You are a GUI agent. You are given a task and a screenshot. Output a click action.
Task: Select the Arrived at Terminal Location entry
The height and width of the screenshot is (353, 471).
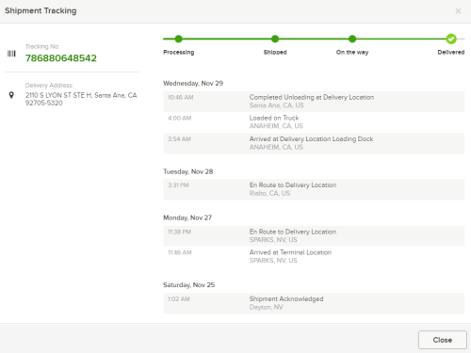314,256
